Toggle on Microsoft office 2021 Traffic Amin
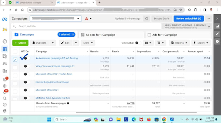Image resolution: width=221 pixels, height=123 pixels. 27,74
